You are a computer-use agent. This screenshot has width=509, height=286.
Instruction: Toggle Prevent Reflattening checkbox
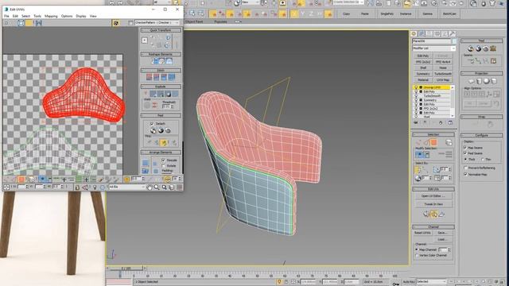(x=465, y=168)
